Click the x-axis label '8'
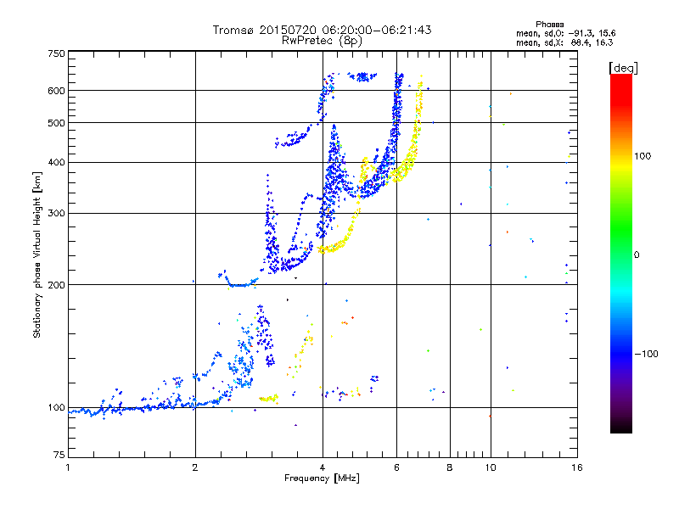Image resolution: width=679 pixels, height=509 pixels. pyautogui.click(x=450, y=467)
